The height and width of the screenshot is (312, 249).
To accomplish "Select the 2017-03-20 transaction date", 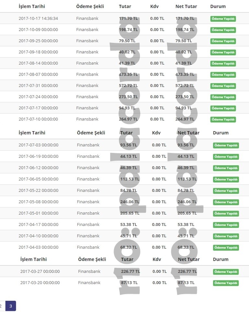I will click(x=40, y=282).
